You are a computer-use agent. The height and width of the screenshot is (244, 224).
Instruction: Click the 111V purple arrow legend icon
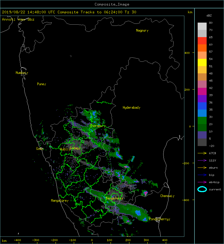click(x=202, y=161)
